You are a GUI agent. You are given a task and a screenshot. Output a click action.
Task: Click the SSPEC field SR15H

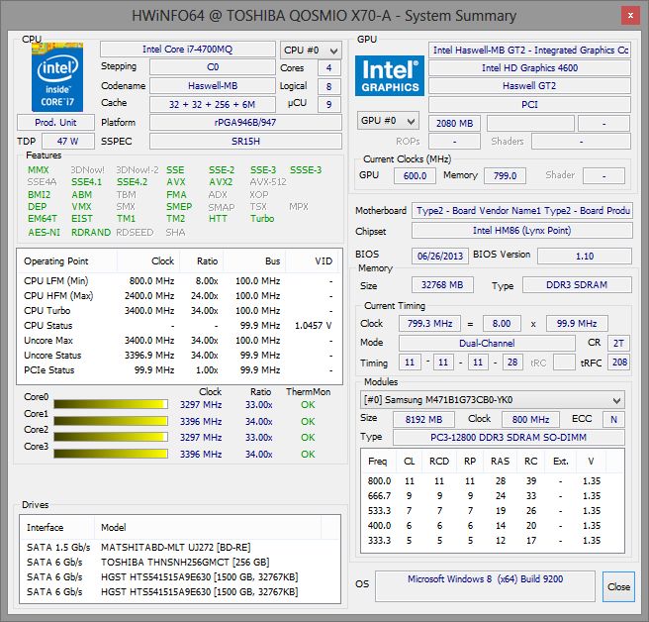pos(245,142)
